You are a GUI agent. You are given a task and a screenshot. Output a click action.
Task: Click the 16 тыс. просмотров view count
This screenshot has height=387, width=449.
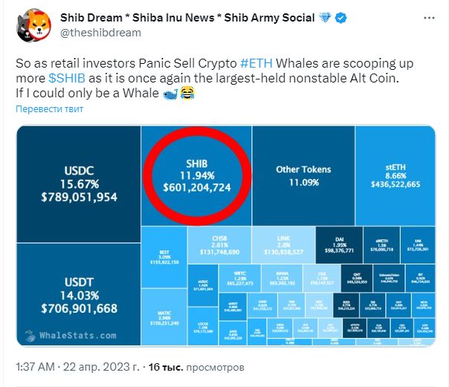[x=196, y=367]
